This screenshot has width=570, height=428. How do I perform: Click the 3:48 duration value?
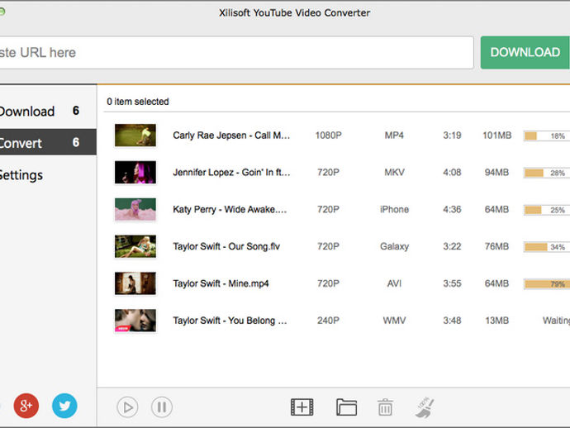(452, 321)
